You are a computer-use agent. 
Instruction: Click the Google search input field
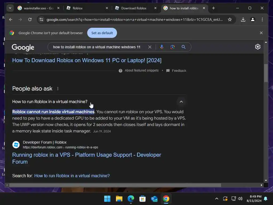[97, 47]
